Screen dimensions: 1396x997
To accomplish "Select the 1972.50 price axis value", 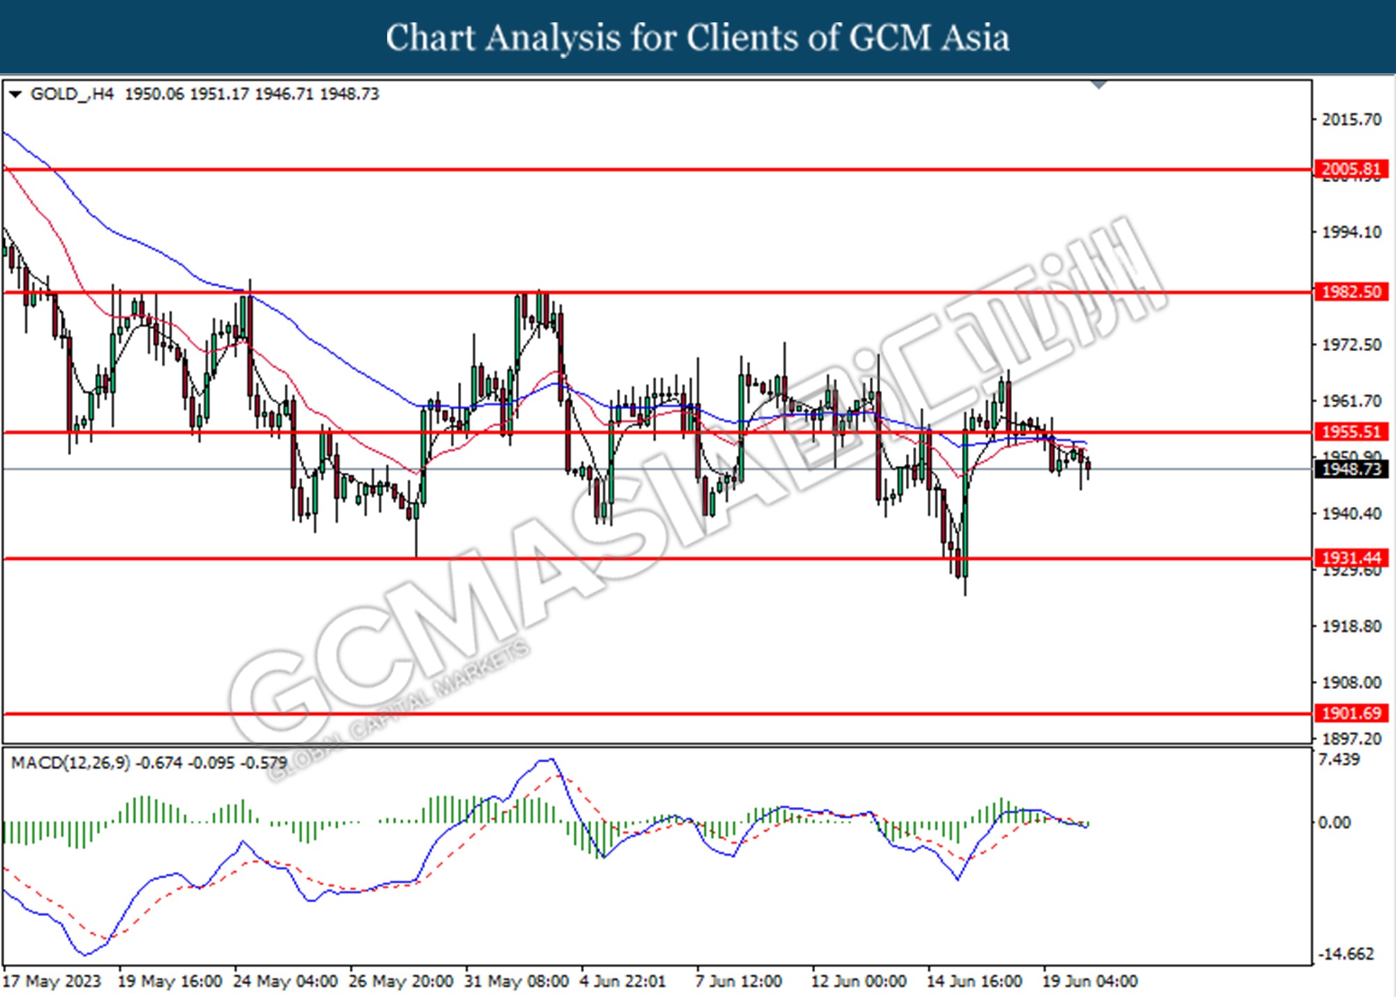I will pos(1351,345).
